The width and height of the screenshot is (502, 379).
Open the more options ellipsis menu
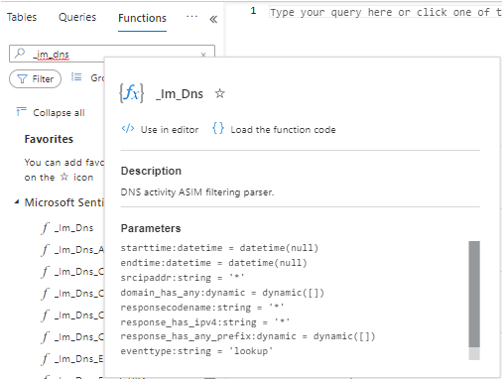tap(191, 17)
